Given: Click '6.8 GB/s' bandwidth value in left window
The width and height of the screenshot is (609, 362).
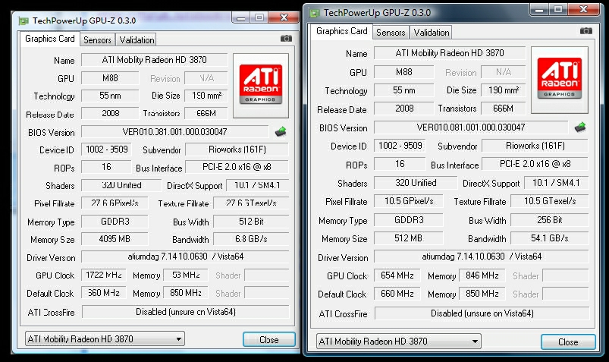Looking at the screenshot, I should click(251, 239).
